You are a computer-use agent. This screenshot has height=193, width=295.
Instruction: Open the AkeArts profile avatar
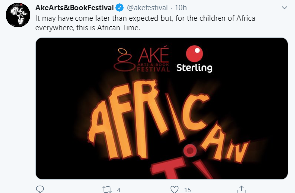[18, 15]
